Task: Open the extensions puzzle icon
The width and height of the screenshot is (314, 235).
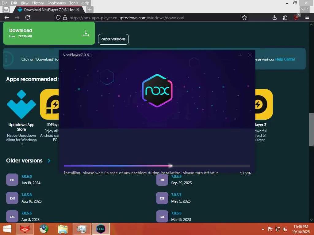Action: tap(285, 17)
